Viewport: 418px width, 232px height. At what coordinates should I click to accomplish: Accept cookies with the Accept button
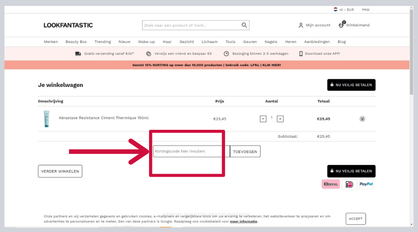355,218
